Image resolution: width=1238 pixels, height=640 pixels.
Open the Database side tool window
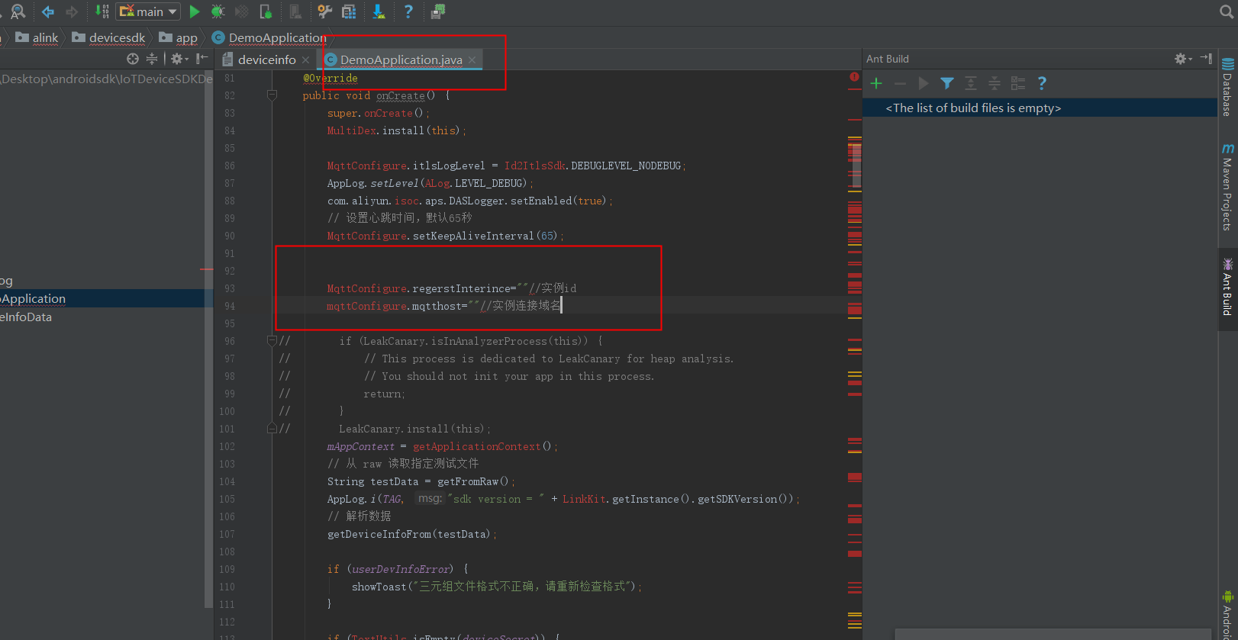click(1227, 87)
